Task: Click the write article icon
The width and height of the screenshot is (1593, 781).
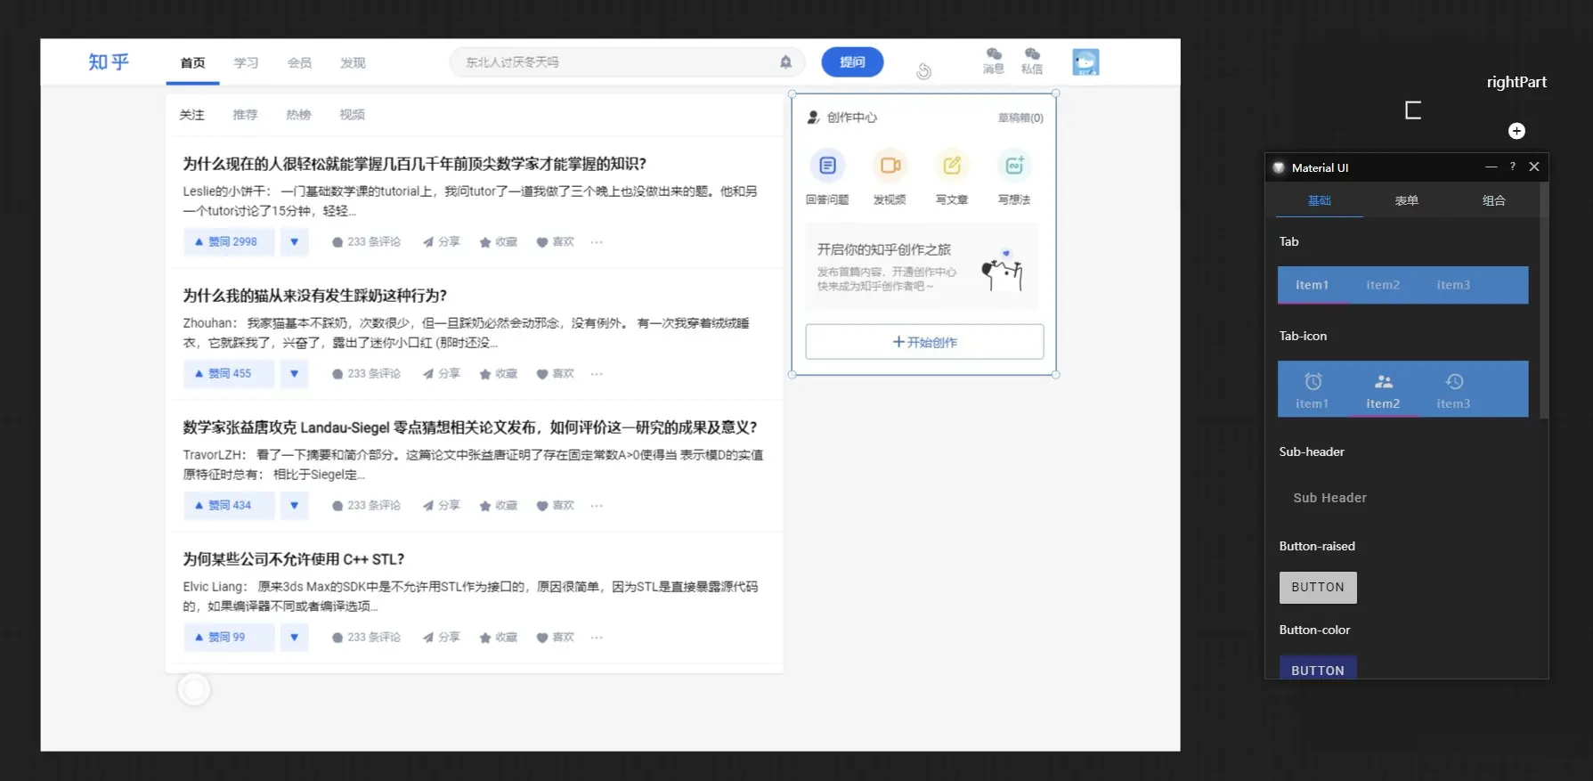Action: [952, 166]
